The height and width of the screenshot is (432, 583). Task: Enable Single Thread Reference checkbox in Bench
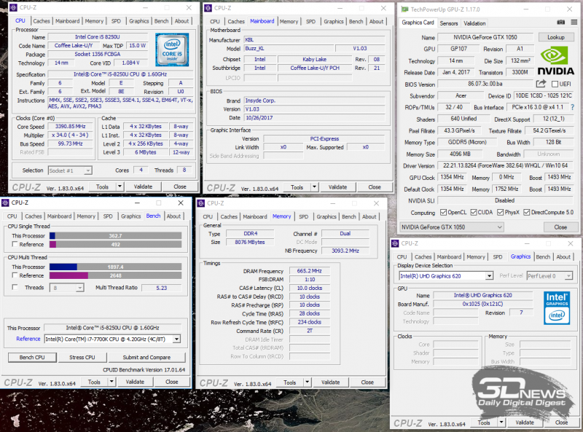click(15, 244)
